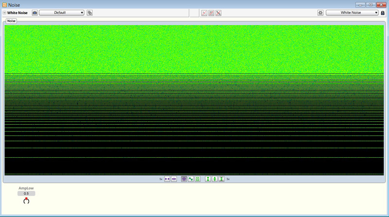389x217 pixels.
Task: Open the Default preset dropdown
Action: tap(62, 13)
